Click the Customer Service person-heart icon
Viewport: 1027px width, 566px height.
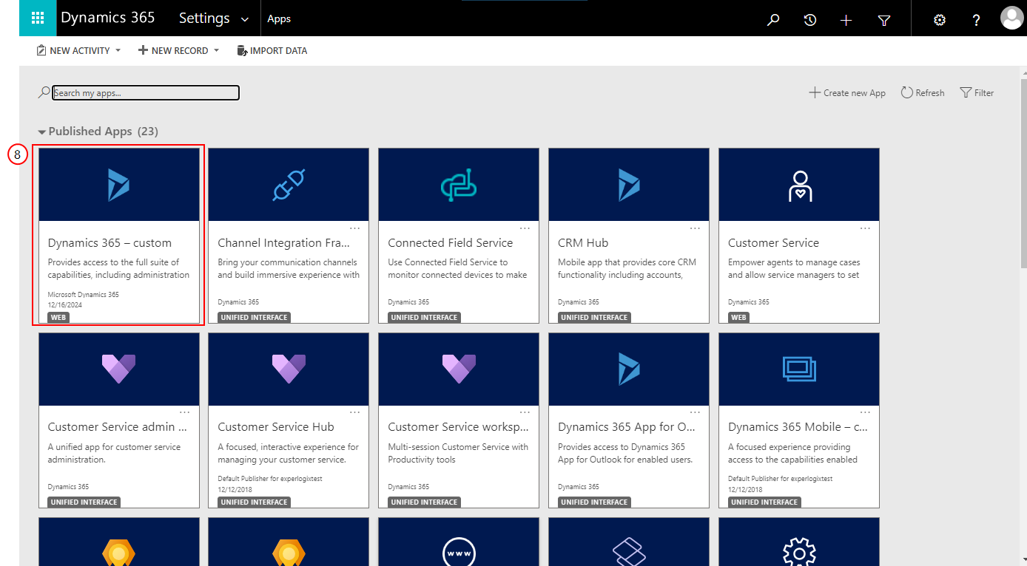click(799, 185)
